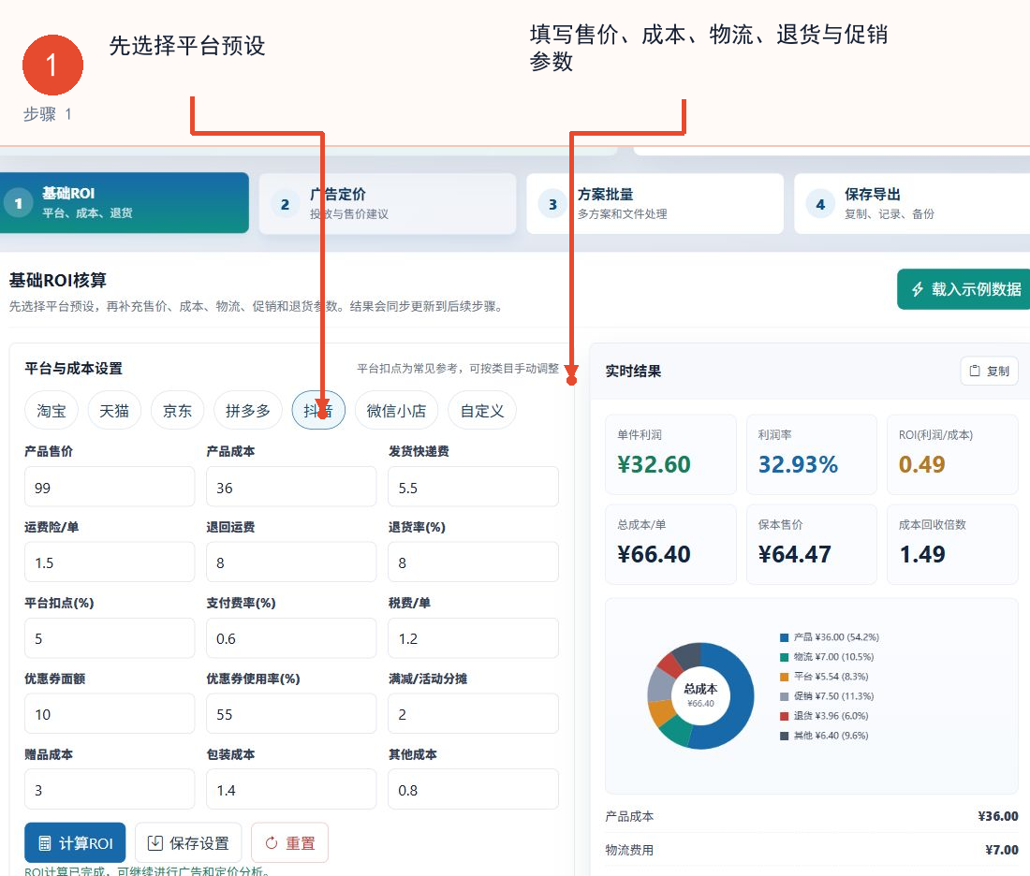Image resolution: width=1030 pixels, height=876 pixels.
Task: Click the calculator icon in 计算ROI button
Action: pos(45,843)
